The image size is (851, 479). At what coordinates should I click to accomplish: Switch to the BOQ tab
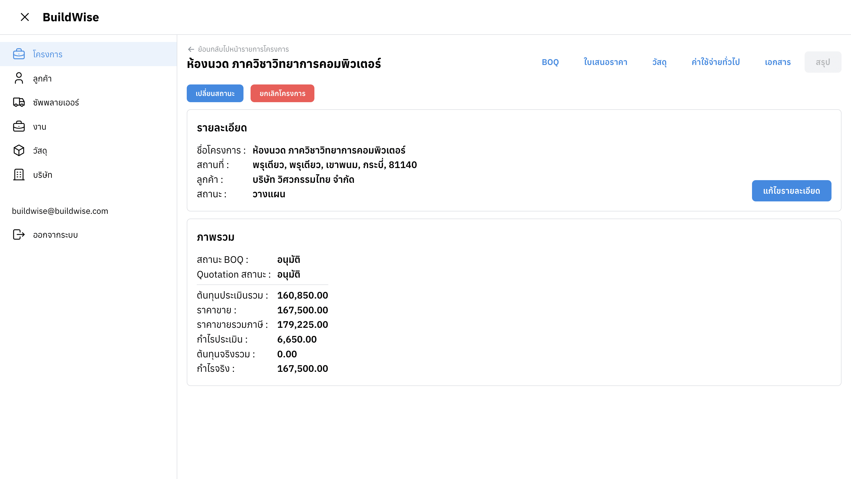tap(550, 62)
